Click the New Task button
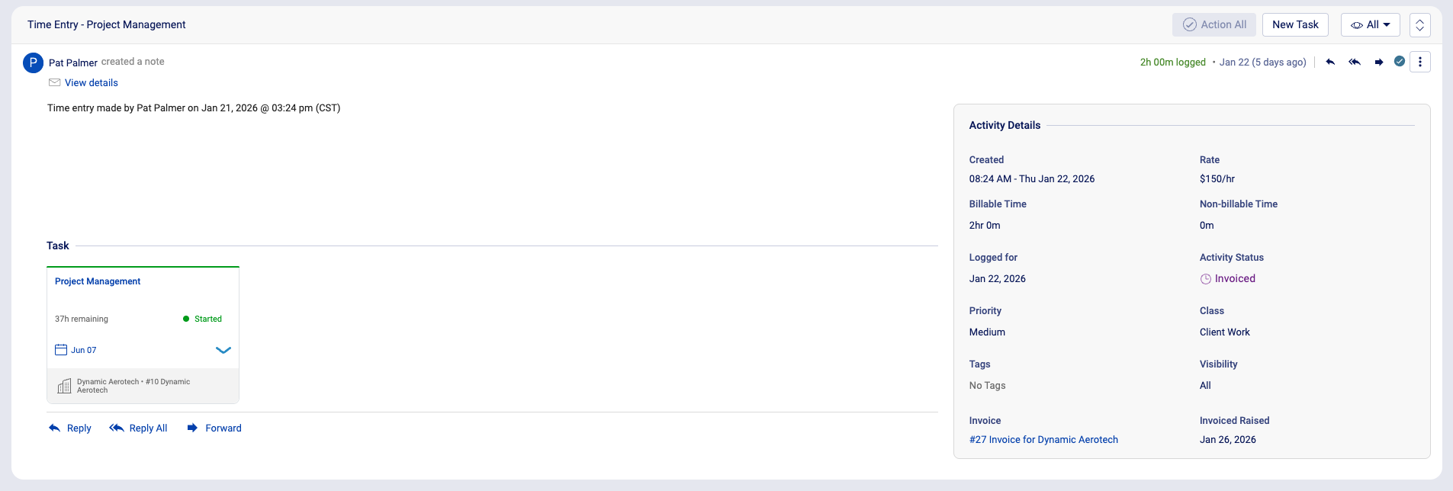 [x=1295, y=24]
